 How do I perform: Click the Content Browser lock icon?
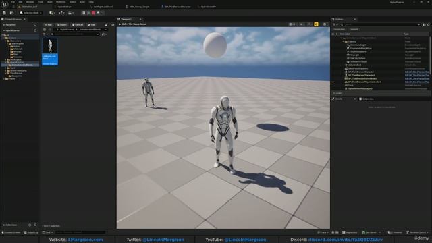coord(107,25)
